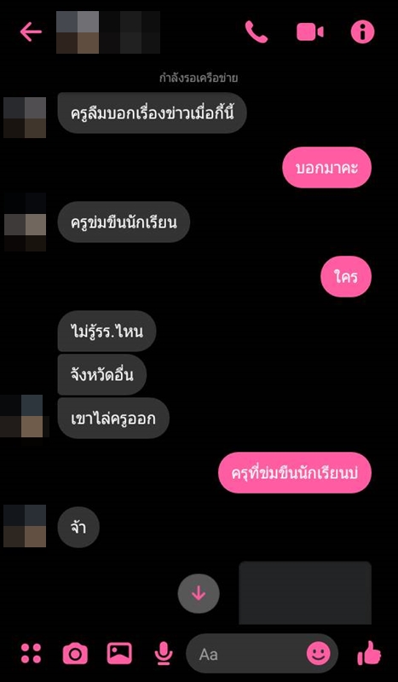Select the pink message bubble 'ใคร'
Viewport: 398px width, 682px height.
(346, 276)
